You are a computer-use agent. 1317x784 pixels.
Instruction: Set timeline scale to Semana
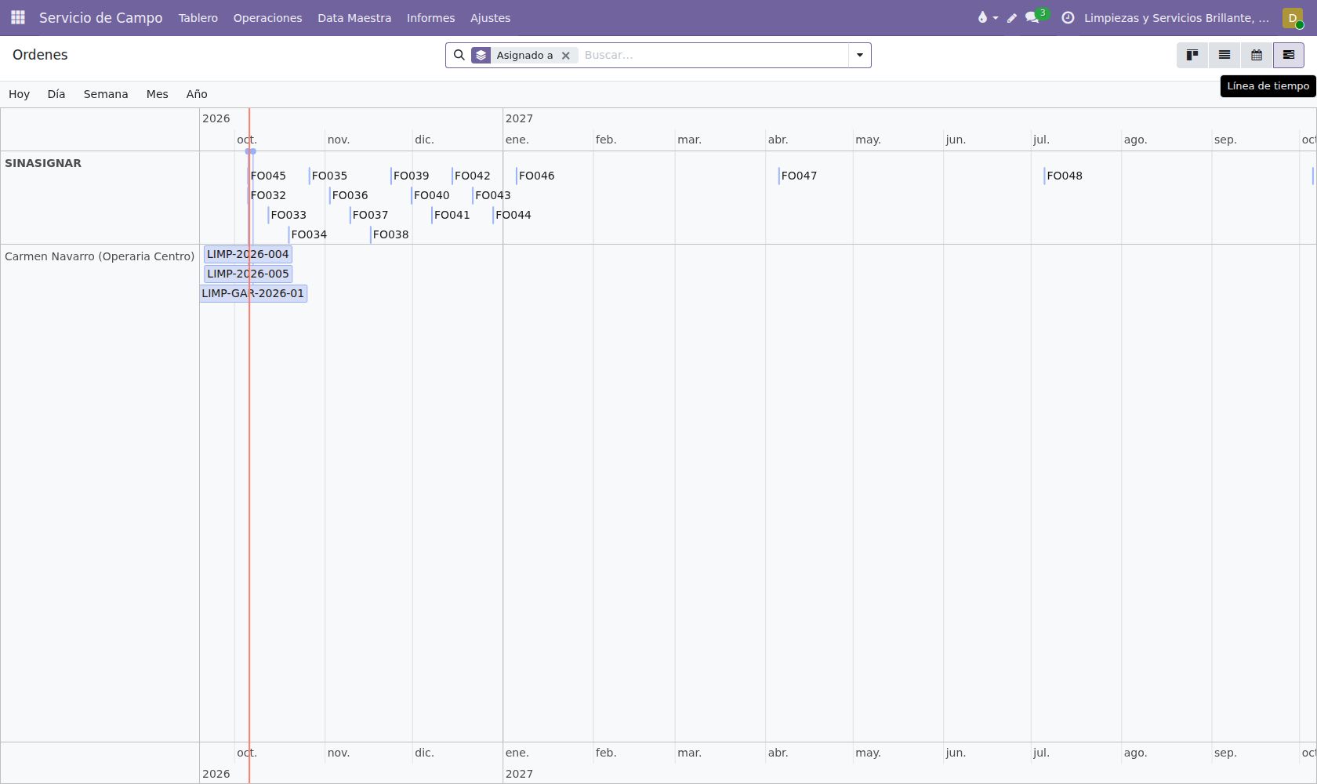[106, 94]
